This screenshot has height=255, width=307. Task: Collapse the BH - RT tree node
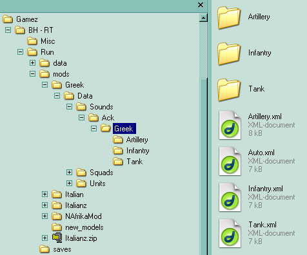8,30
